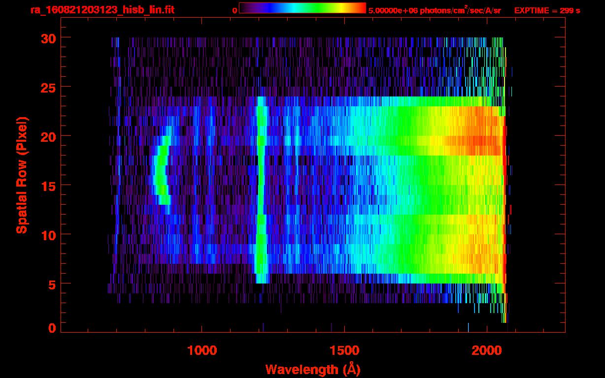Click the y-axis tick label 5
This screenshot has width=605, height=378.
coord(52,284)
